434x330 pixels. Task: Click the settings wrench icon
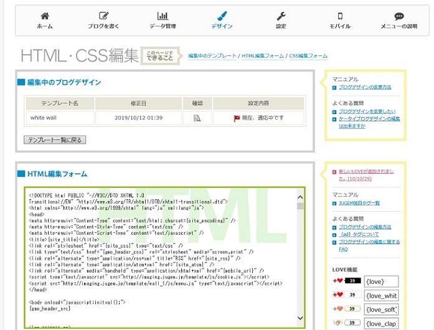point(281,16)
